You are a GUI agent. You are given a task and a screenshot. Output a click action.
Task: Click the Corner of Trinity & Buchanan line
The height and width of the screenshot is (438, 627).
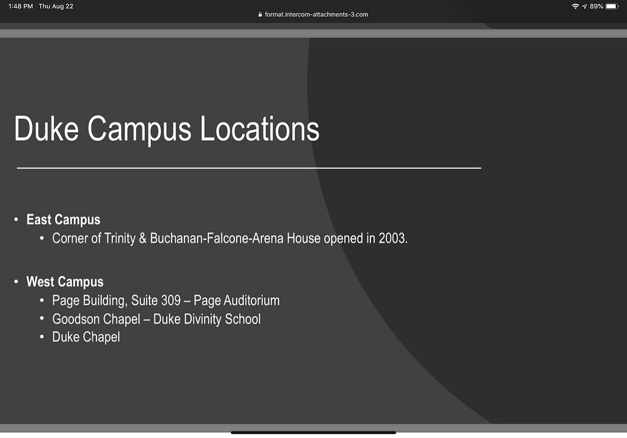(x=230, y=239)
